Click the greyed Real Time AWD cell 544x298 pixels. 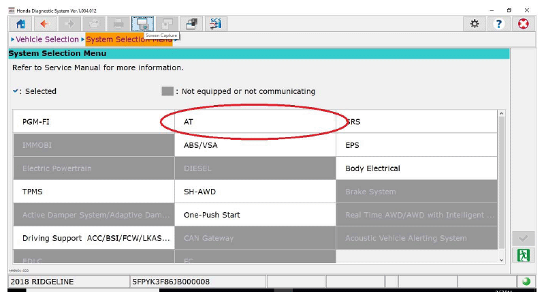click(416, 215)
